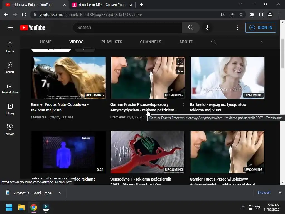Viewport: 285px width, 214px height.
Task: Expand options for downloaded Y2Mate file
Action: pos(59,193)
